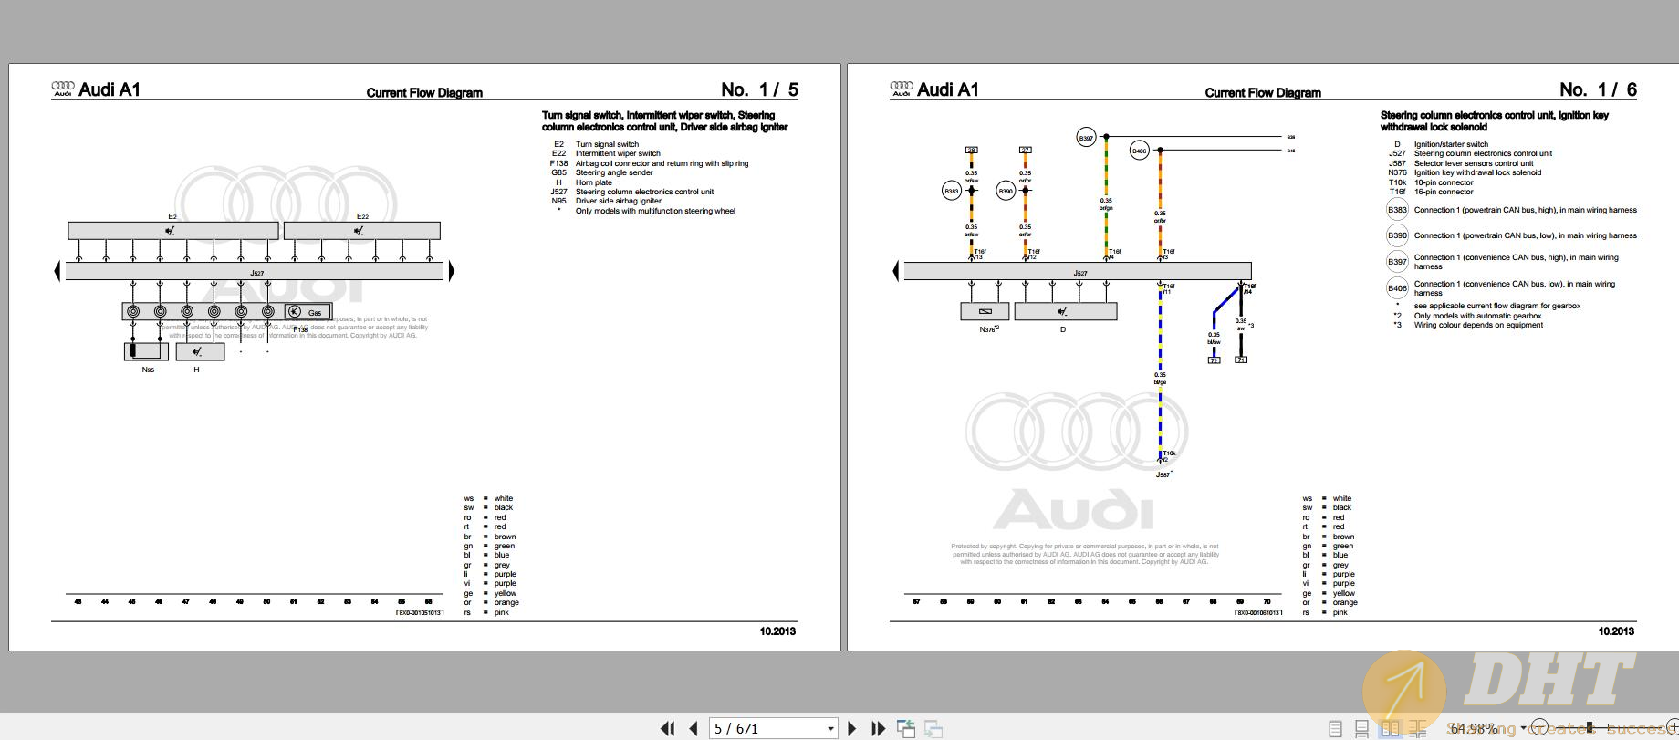Screen dimensions: 1679x740
Task: Click left arrow on J527 bar, page 1/5
Action: click(x=57, y=271)
